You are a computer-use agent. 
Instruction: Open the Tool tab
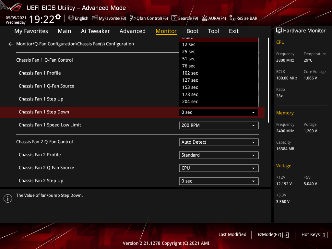[213, 31]
